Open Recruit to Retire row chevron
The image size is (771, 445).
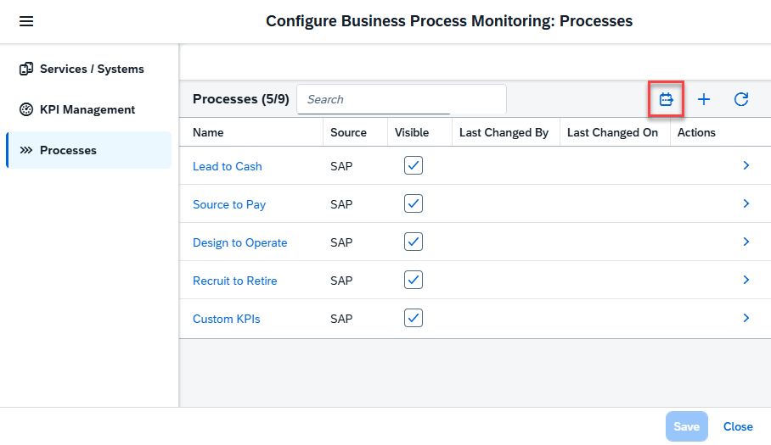(746, 280)
